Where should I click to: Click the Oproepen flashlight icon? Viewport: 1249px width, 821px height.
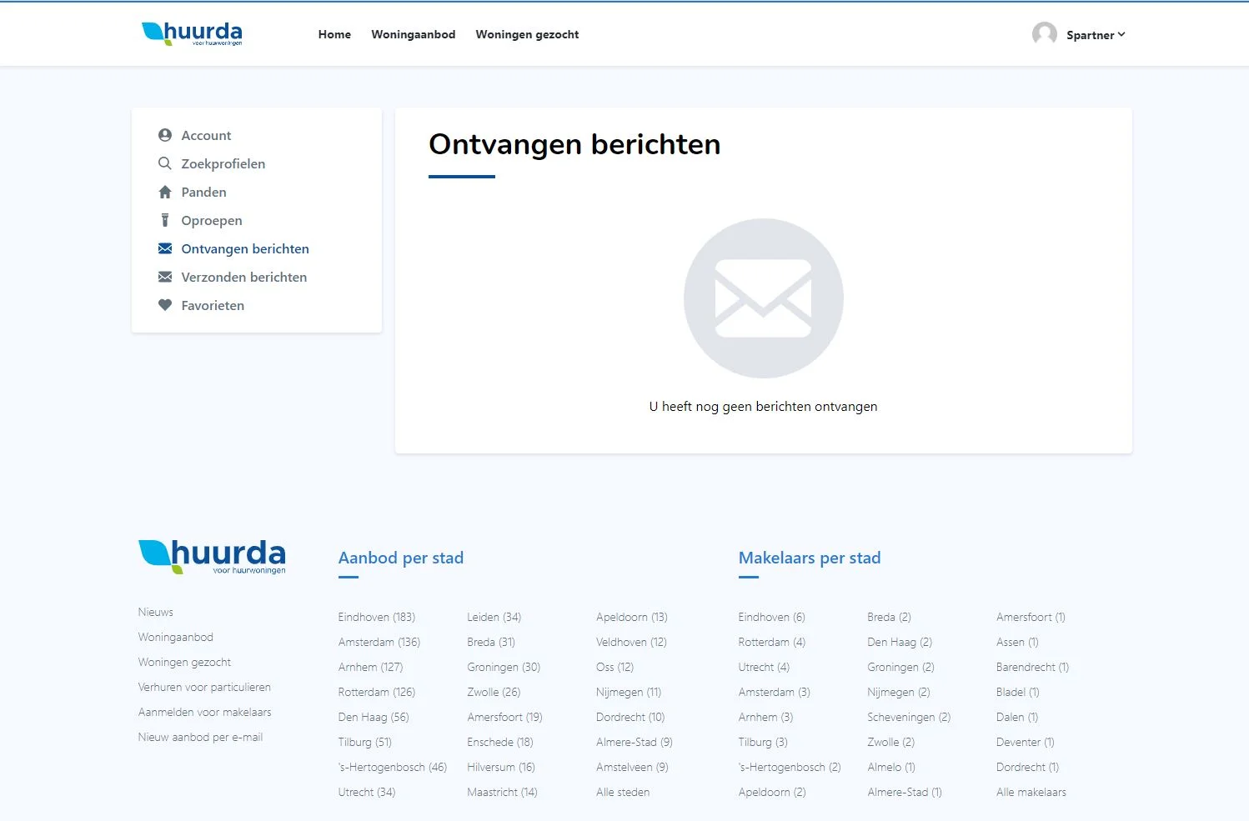(165, 220)
